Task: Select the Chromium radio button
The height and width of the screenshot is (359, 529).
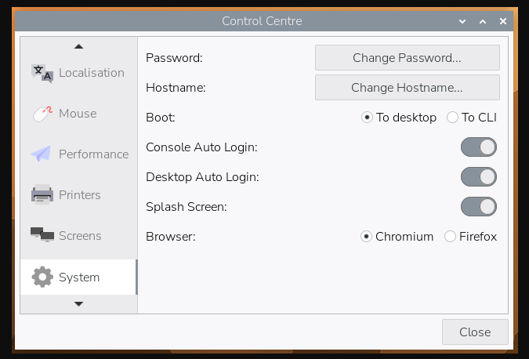Action: [366, 237]
